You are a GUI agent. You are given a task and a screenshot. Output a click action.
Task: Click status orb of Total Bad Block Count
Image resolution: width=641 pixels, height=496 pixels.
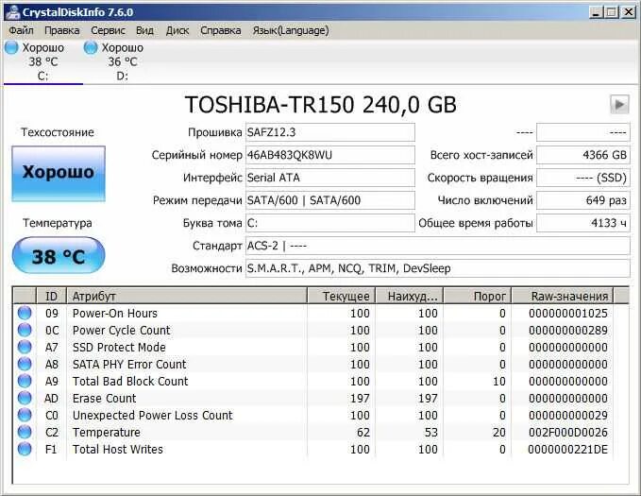25,381
